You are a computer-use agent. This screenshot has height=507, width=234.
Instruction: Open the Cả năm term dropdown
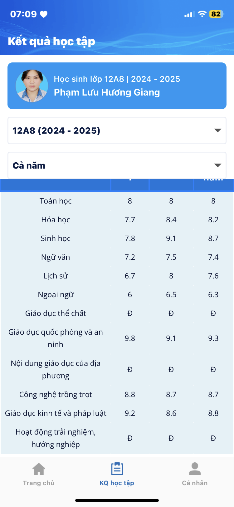[117, 165]
